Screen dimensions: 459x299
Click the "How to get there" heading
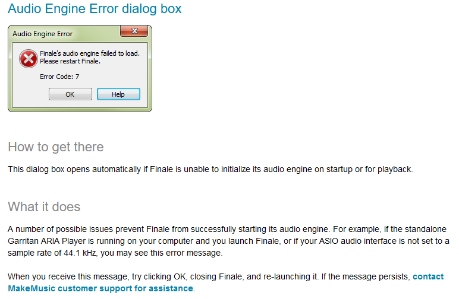pos(55,147)
